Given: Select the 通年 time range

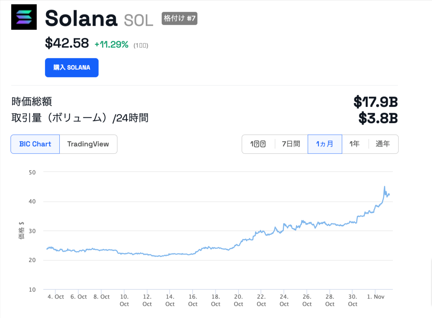Looking at the screenshot, I should [x=383, y=144].
